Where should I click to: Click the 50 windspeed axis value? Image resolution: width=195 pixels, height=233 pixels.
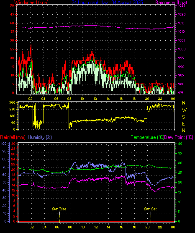pyautogui.click(x=12, y=5)
